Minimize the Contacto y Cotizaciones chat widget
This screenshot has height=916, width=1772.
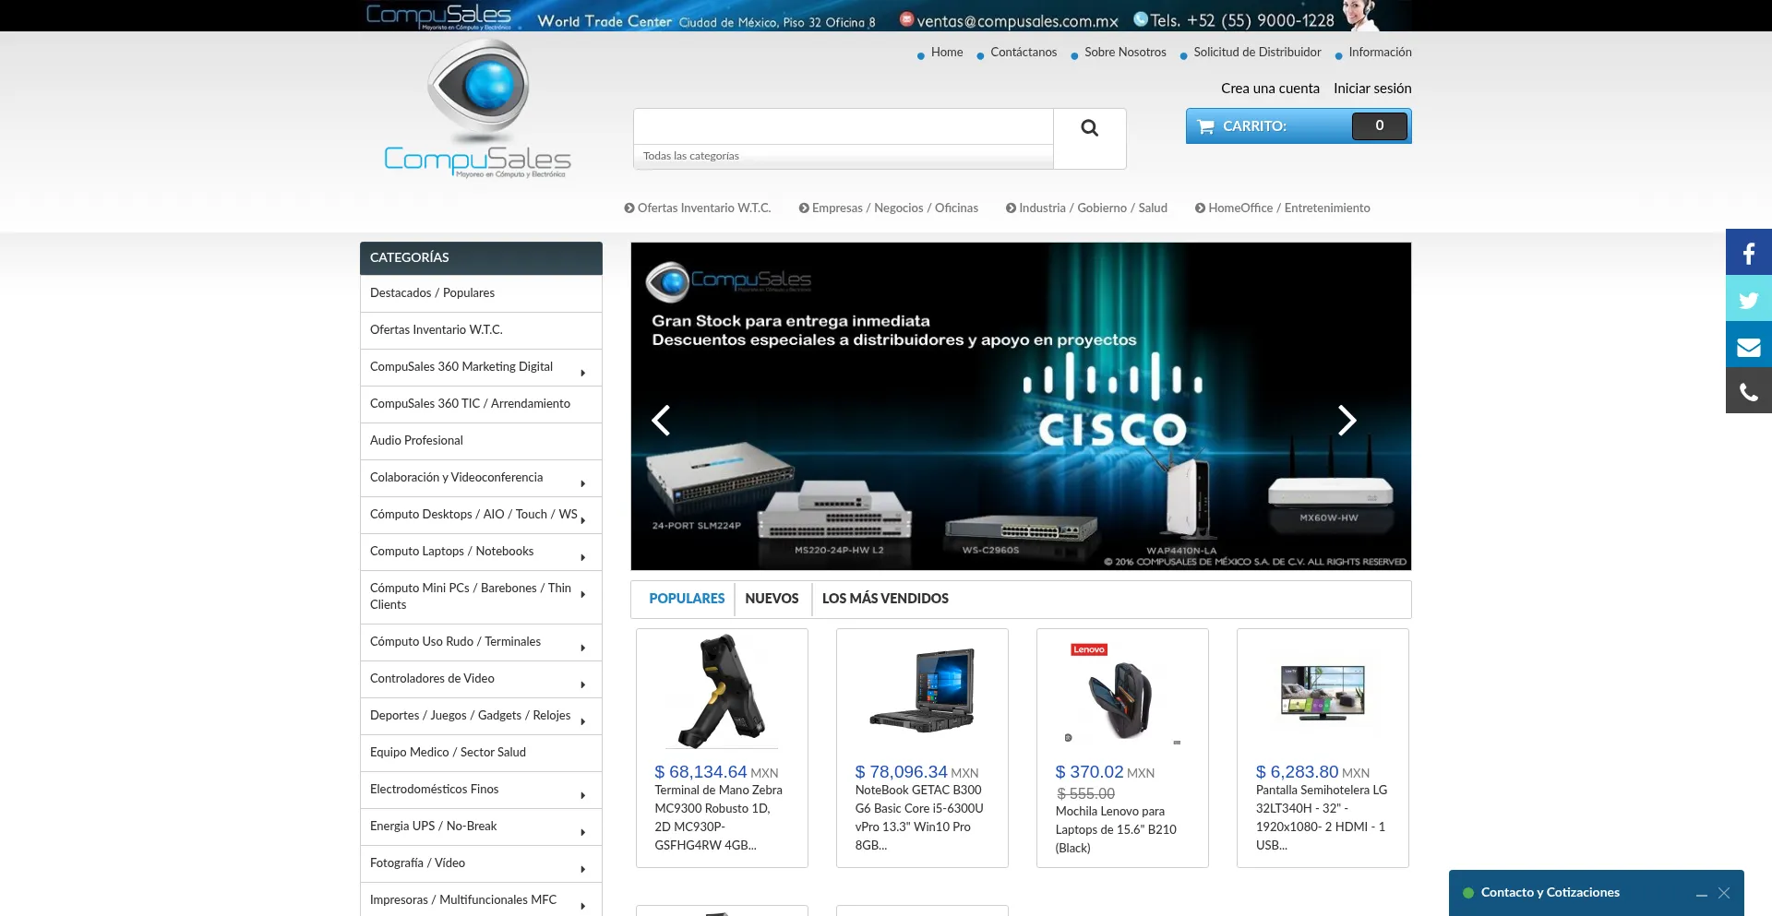pyautogui.click(x=1701, y=893)
